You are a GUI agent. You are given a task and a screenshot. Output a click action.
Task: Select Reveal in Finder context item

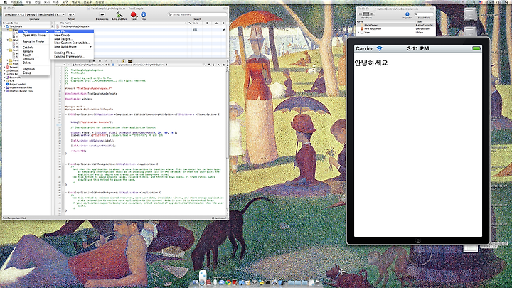pos(34,41)
